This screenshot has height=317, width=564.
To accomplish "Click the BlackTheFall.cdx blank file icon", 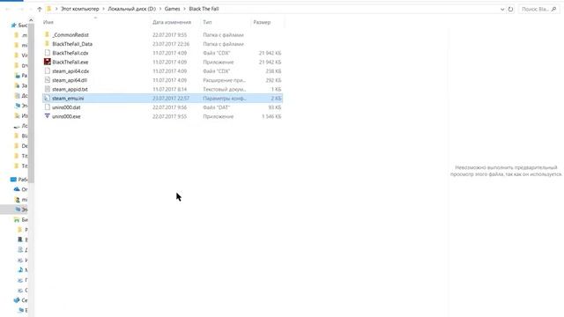I will click(x=47, y=53).
